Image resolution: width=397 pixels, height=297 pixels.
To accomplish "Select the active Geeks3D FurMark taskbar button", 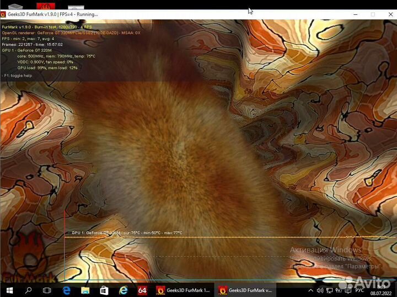I will pyautogui.click(x=245, y=290).
